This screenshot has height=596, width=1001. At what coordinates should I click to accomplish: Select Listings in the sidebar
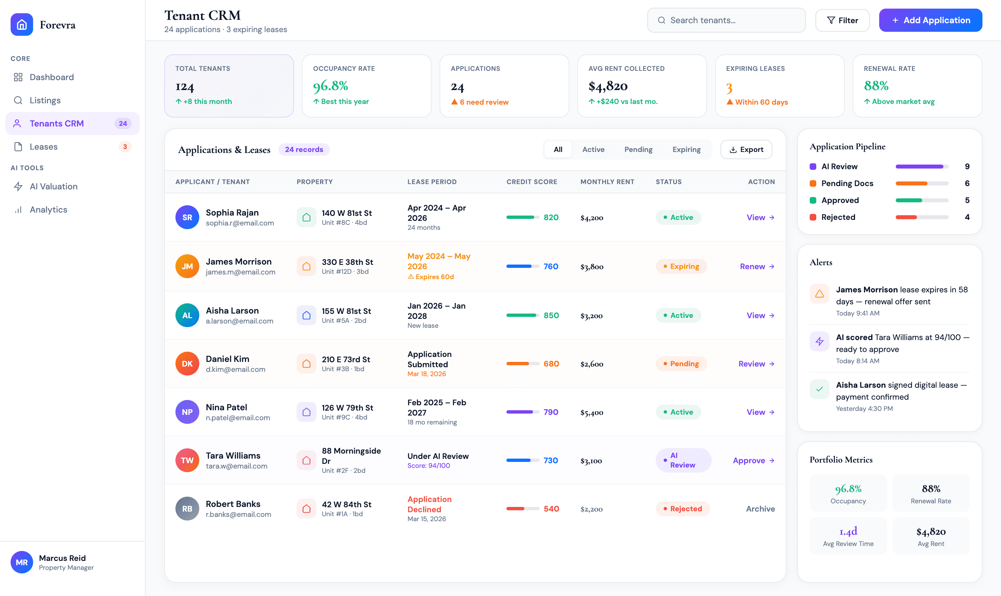click(x=45, y=100)
